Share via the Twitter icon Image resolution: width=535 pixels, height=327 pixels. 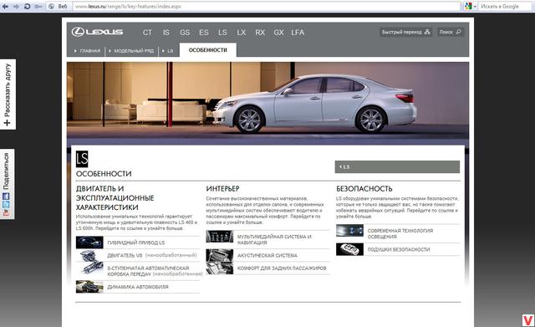pos(6,204)
